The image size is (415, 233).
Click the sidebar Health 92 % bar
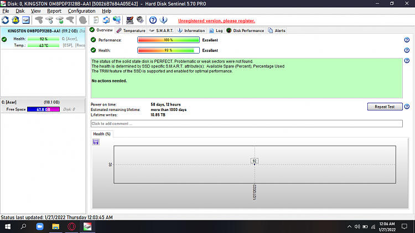tap(43, 39)
